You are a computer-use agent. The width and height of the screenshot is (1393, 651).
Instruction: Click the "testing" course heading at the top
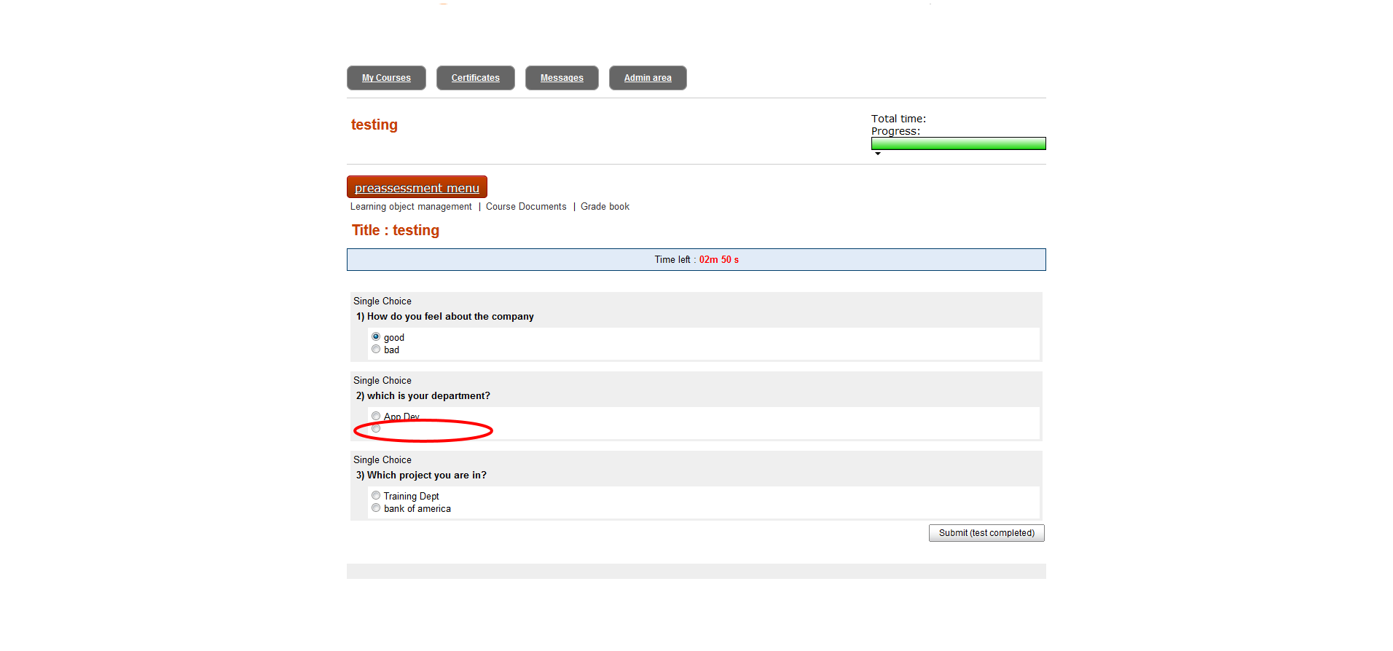click(374, 125)
